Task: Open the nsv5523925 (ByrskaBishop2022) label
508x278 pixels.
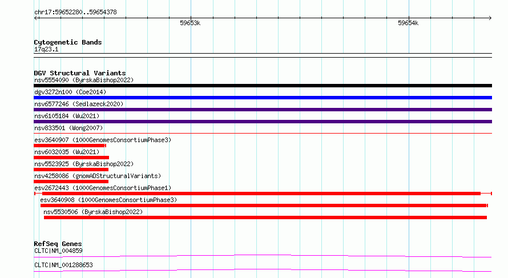Action: click(x=84, y=164)
